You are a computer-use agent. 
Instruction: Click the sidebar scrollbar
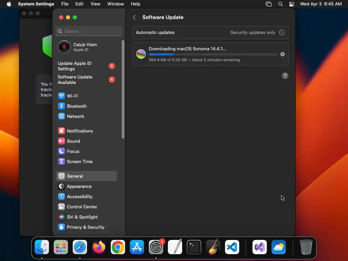click(123, 89)
